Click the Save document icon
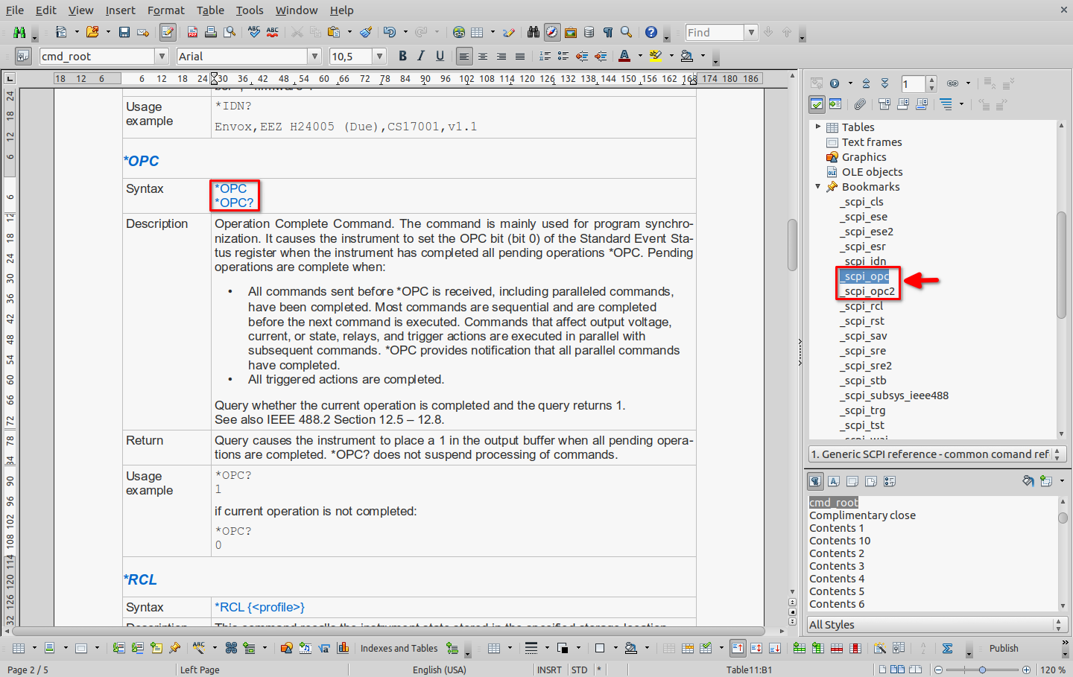Screen dimensions: 1073x677 pos(124,32)
